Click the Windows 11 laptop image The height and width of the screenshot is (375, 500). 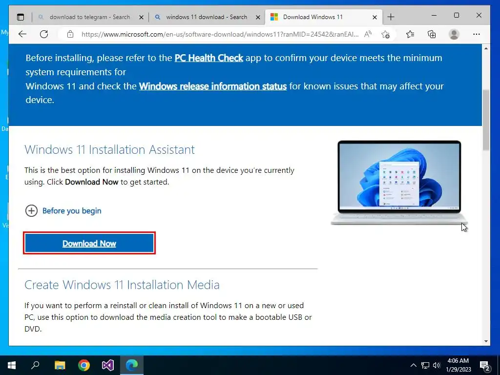pos(399,183)
